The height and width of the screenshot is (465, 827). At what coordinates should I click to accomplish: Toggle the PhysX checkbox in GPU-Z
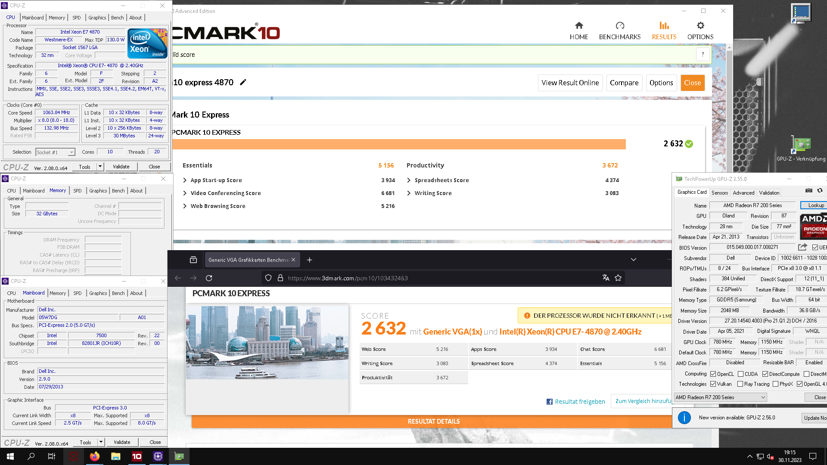[x=775, y=384]
